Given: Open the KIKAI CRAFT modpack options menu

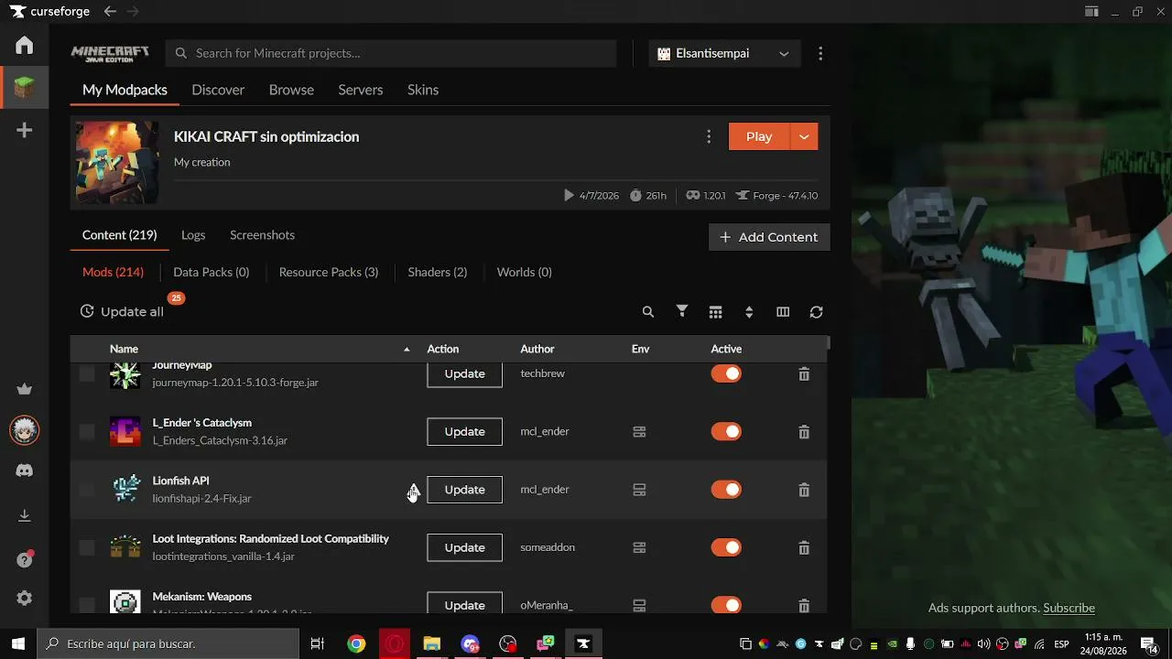Looking at the screenshot, I should pyautogui.click(x=709, y=137).
